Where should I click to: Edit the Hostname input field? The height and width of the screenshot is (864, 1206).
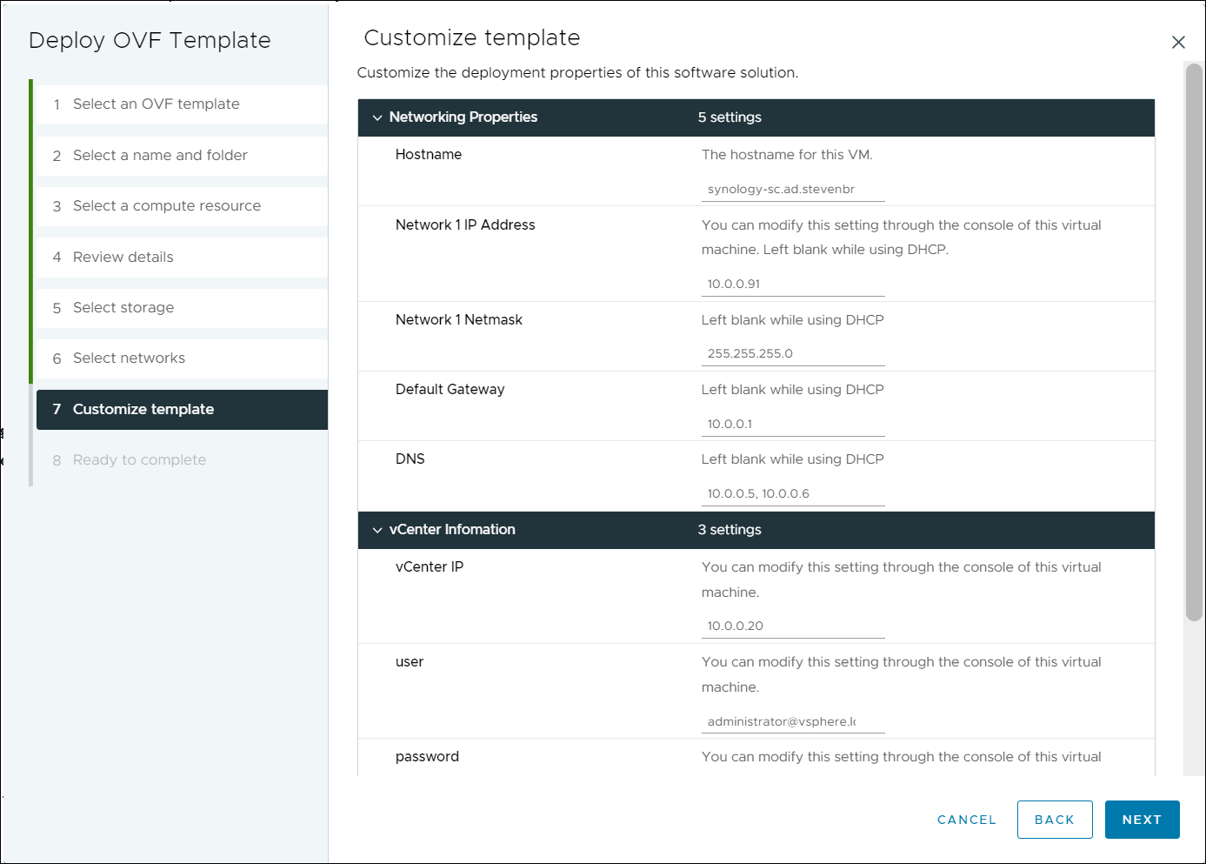pyautogui.click(x=792, y=190)
